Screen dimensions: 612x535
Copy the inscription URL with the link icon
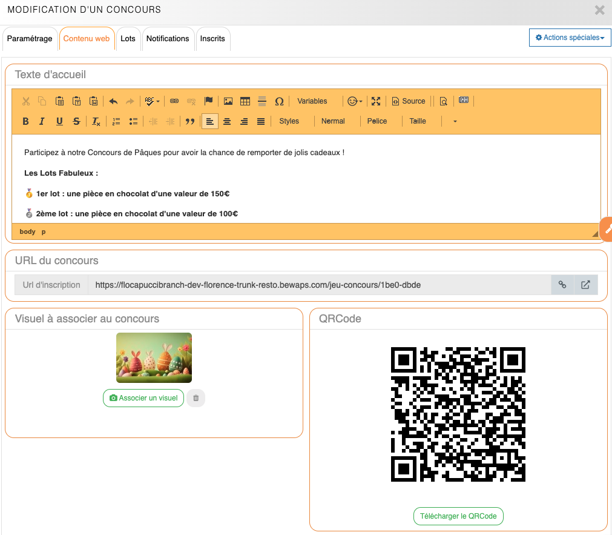562,285
